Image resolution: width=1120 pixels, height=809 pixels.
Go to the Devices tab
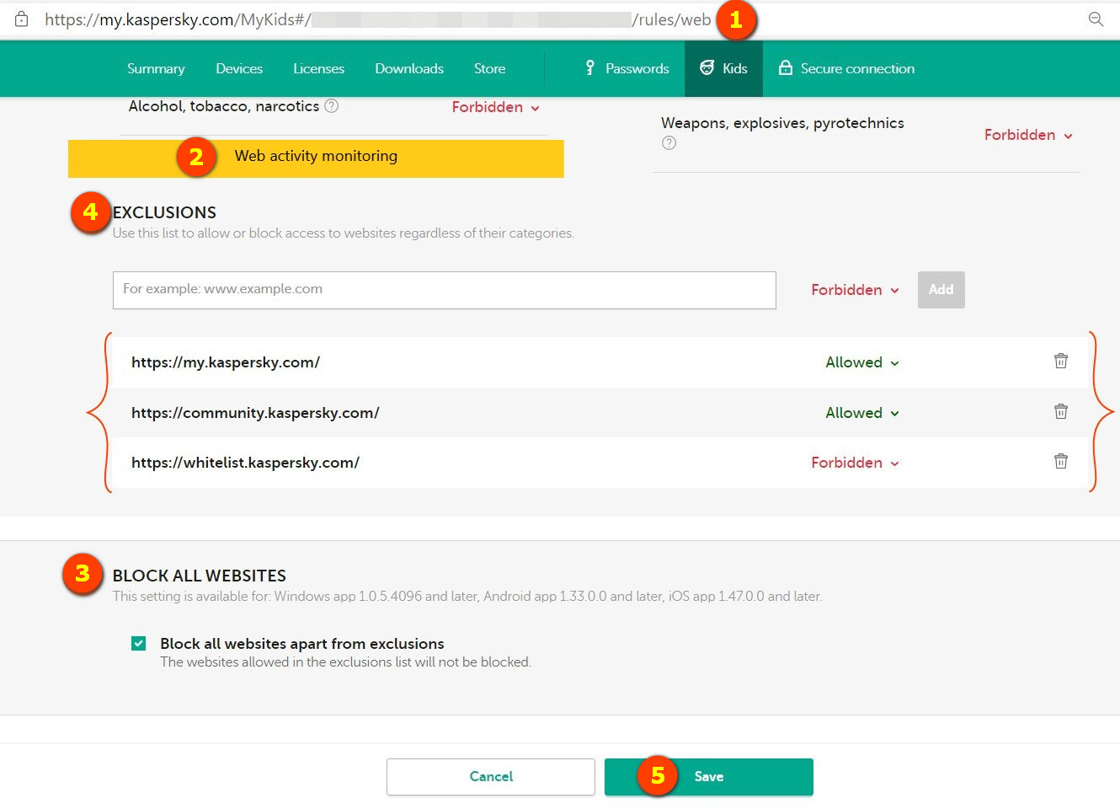point(239,69)
